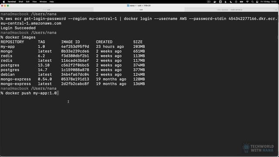
Task: Click image ID 2d2fb2cabc8f
Action: tap(75, 84)
